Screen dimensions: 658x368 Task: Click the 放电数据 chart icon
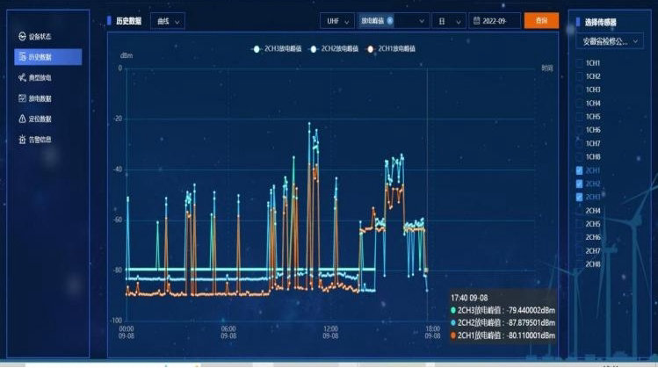[22, 98]
